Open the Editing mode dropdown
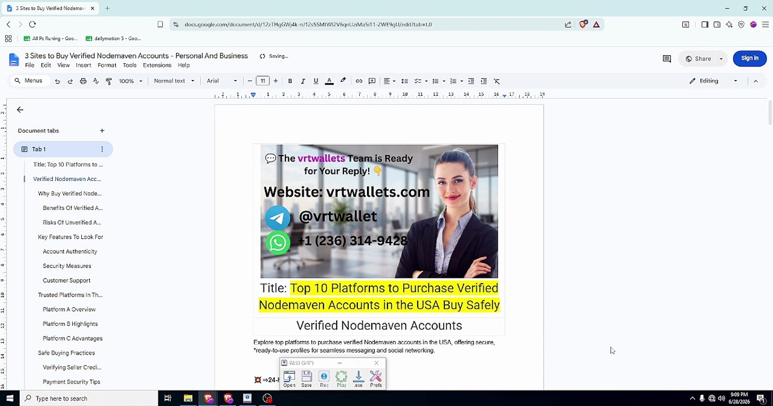The height and width of the screenshot is (406, 773). click(713, 81)
